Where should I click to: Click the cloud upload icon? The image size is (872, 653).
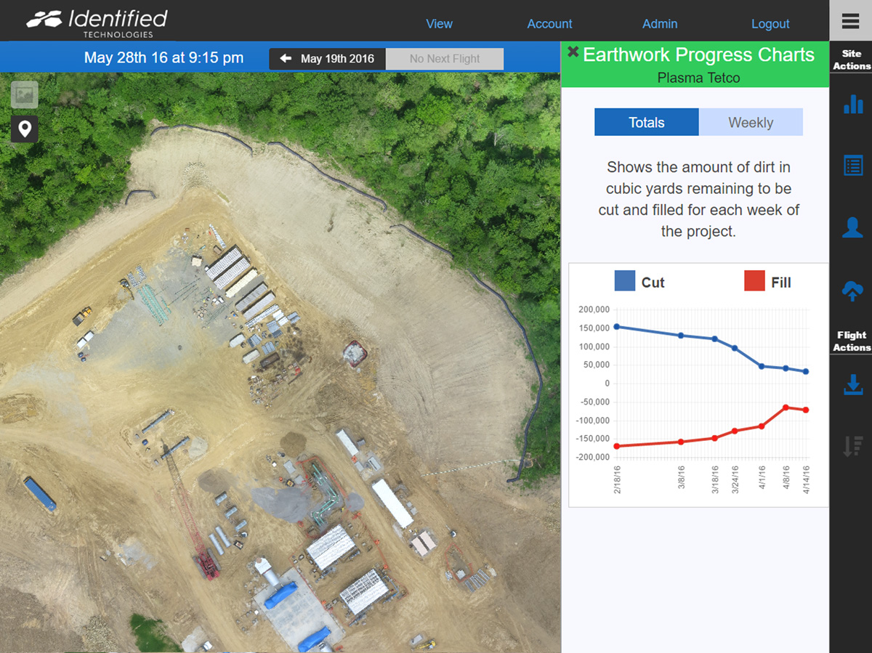pyautogui.click(x=852, y=291)
